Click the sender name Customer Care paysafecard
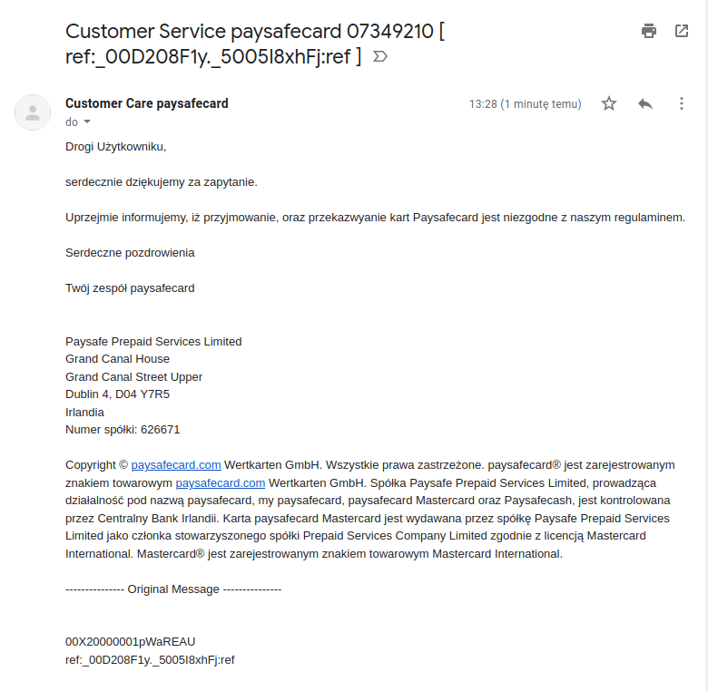Image resolution: width=708 pixels, height=691 pixels. pyautogui.click(x=147, y=103)
